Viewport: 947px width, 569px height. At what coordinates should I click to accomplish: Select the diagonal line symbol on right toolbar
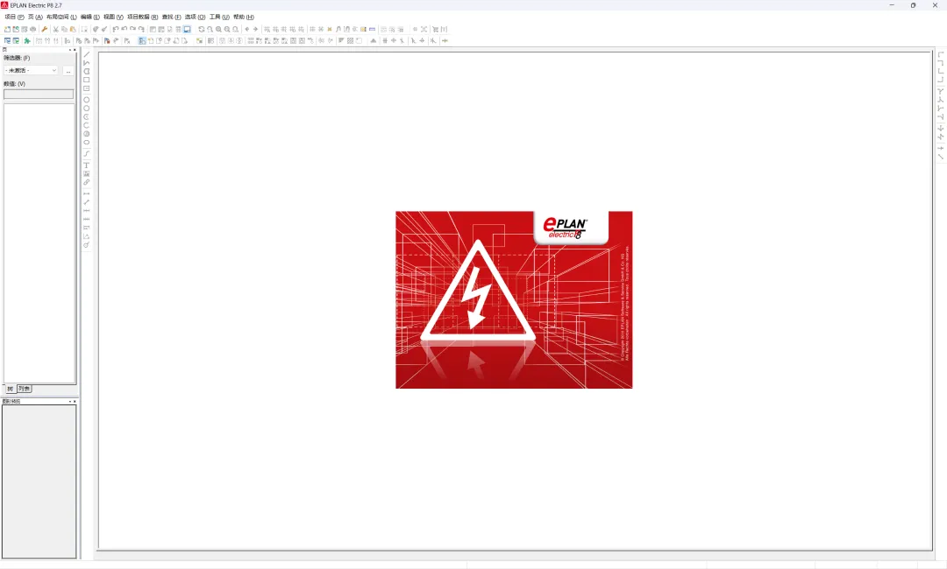point(940,157)
